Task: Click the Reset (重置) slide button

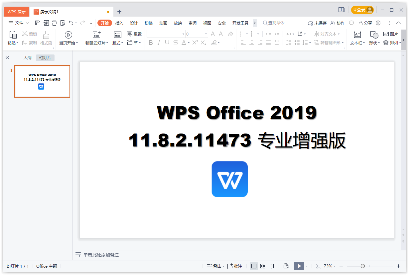Action: tap(134, 34)
